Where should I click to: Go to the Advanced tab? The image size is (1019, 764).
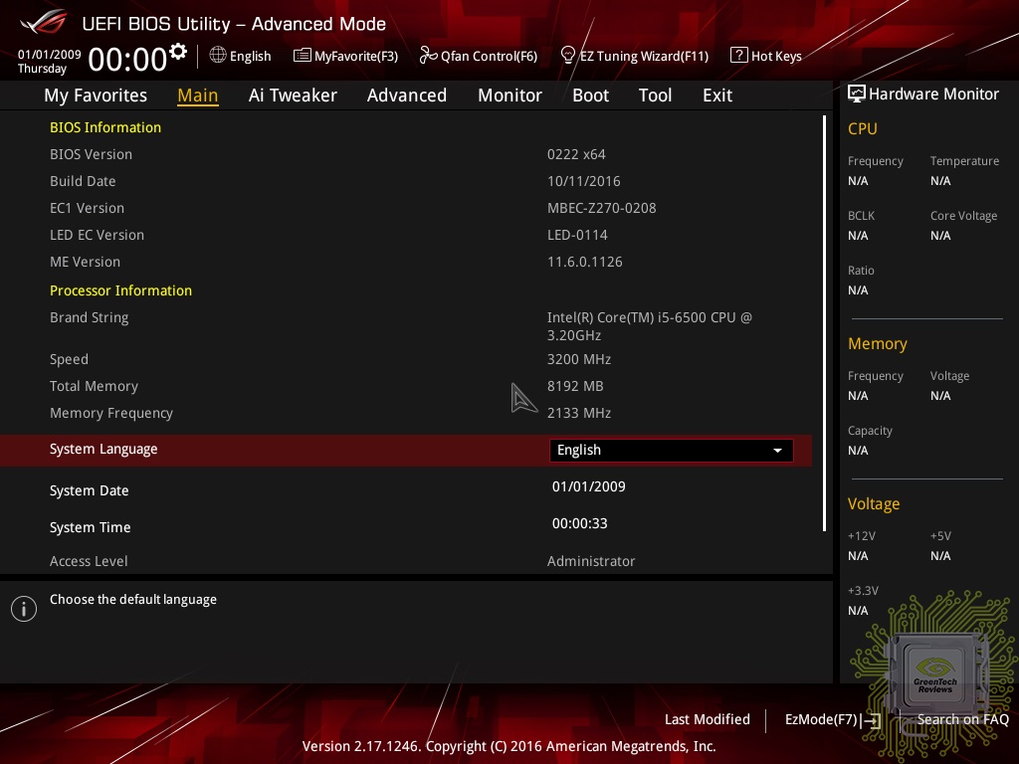click(x=407, y=95)
